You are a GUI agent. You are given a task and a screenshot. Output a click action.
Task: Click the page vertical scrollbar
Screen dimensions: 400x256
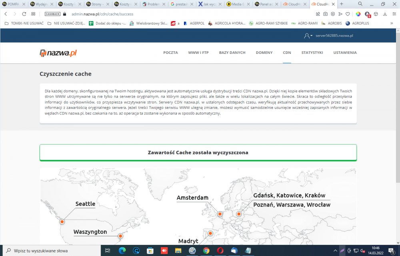coord(398,107)
